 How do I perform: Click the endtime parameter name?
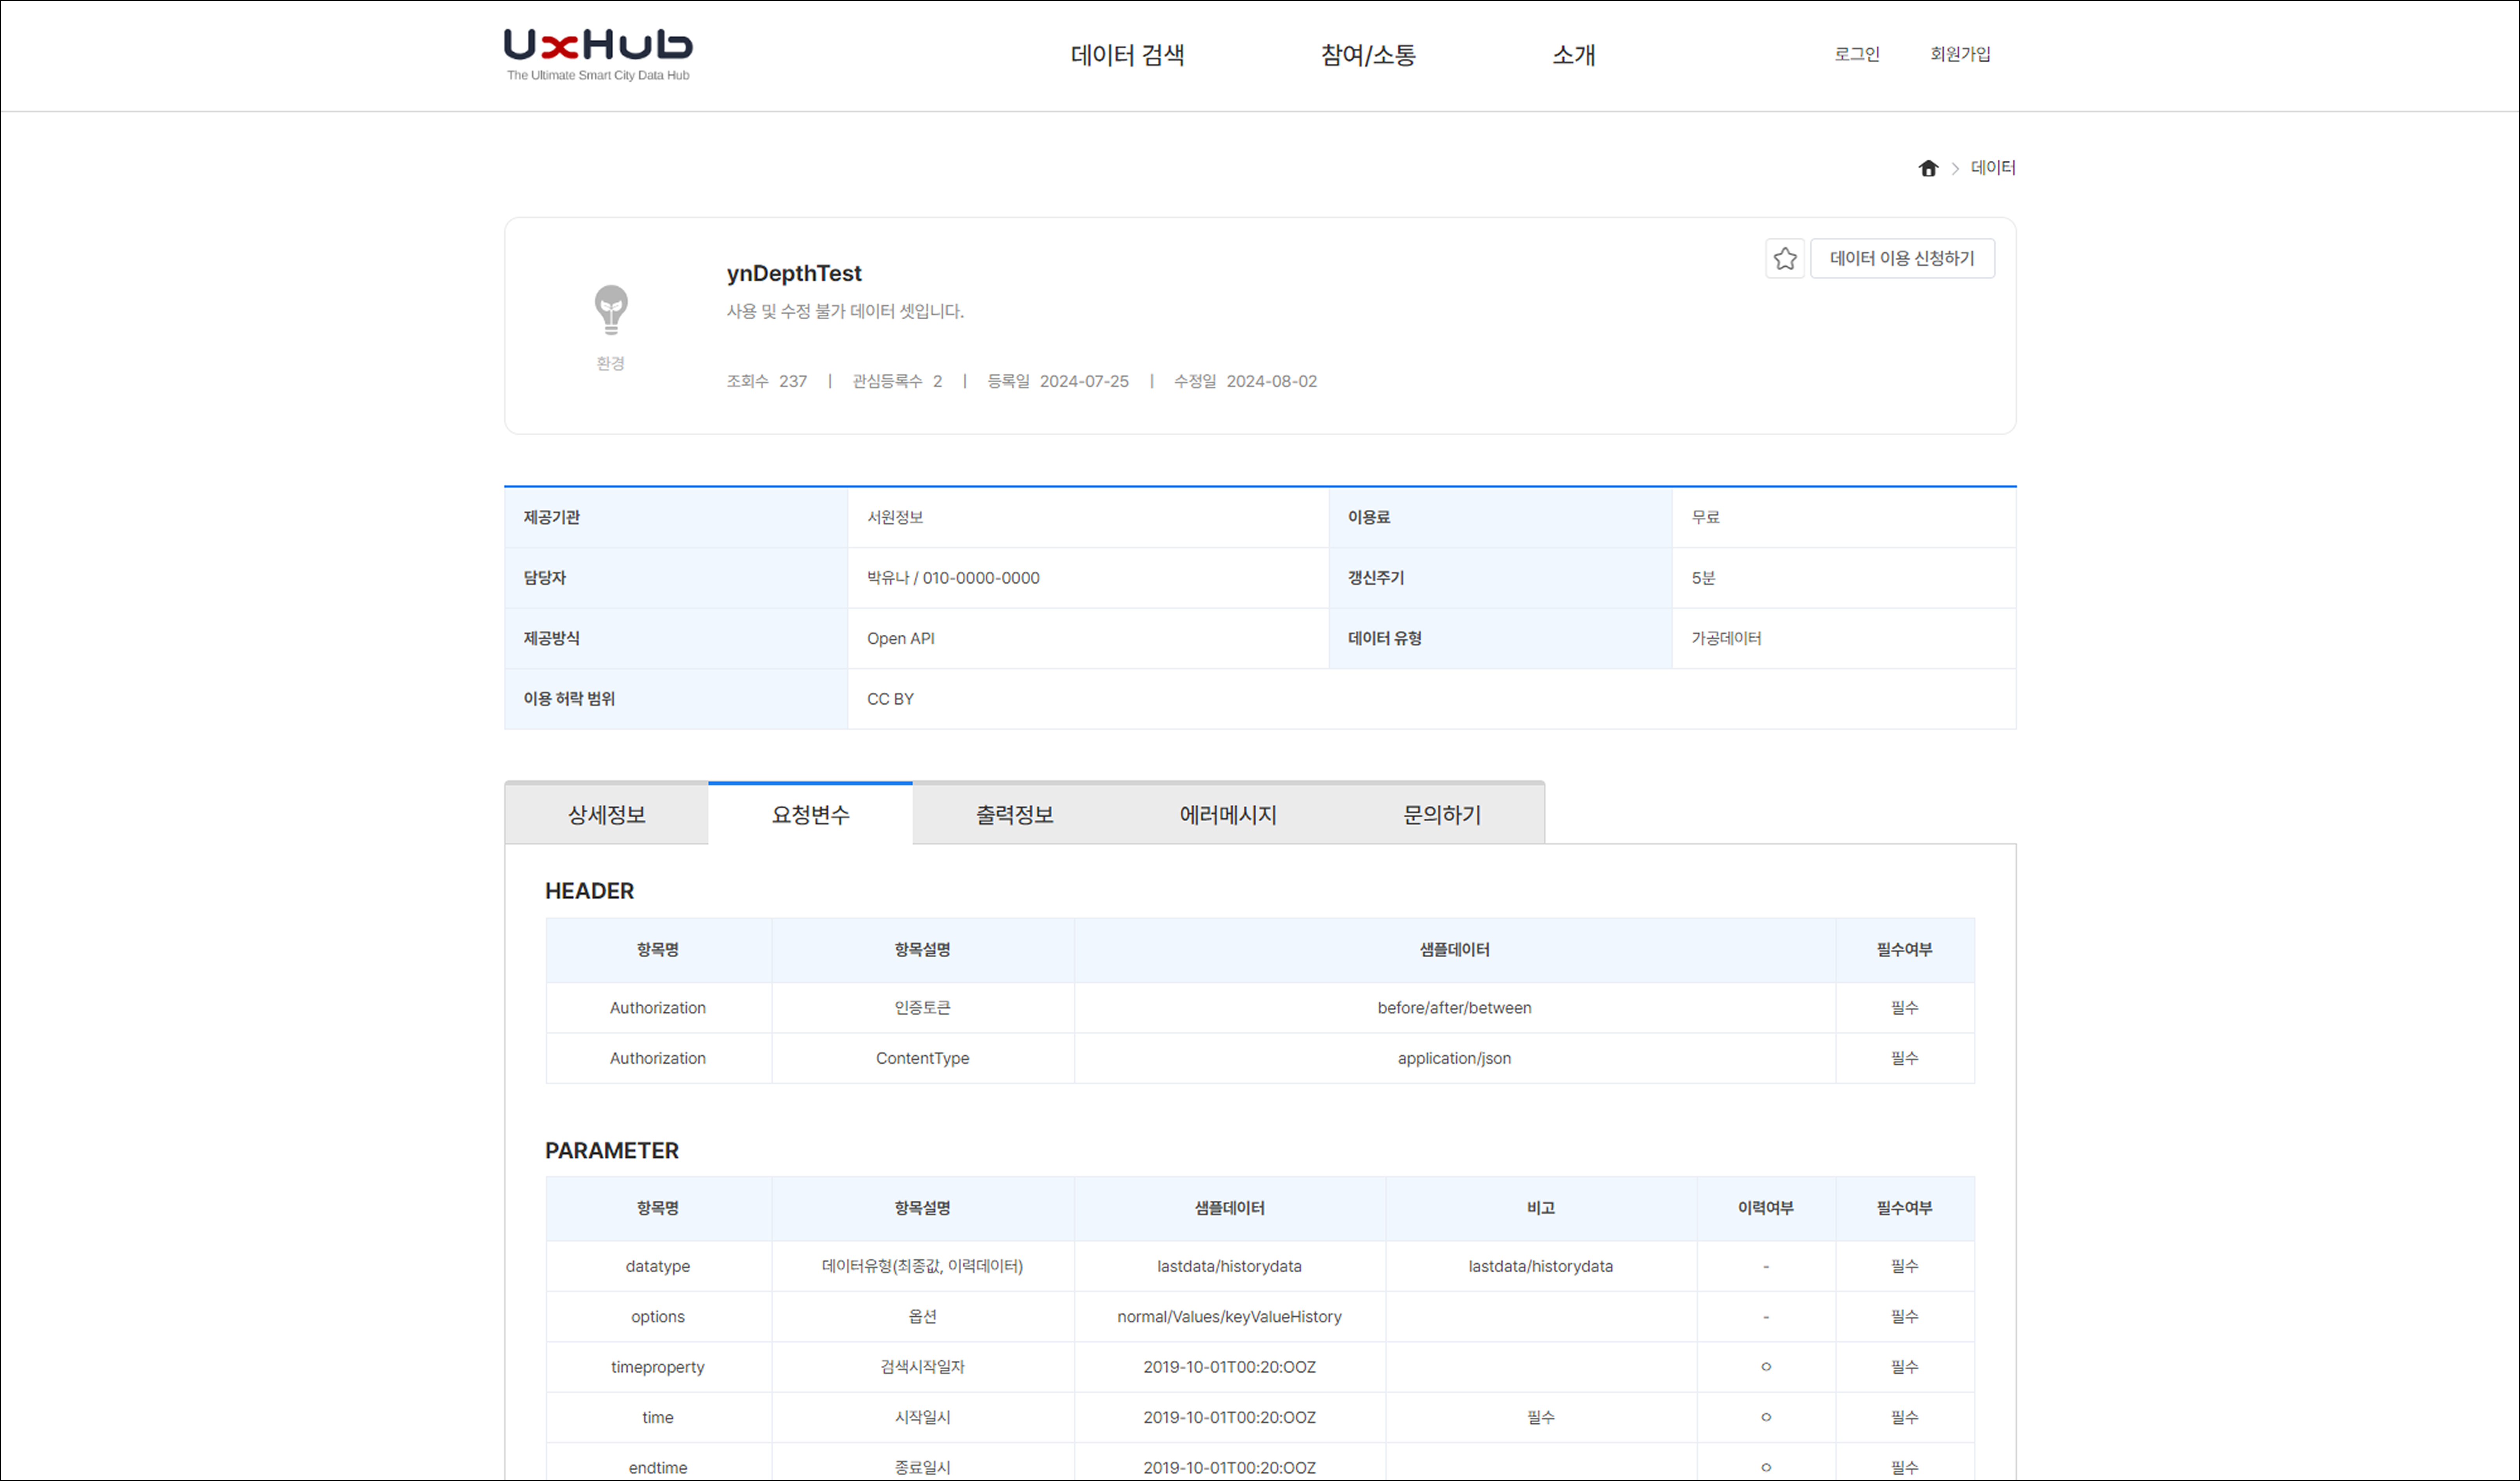[x=658, y=1468]
